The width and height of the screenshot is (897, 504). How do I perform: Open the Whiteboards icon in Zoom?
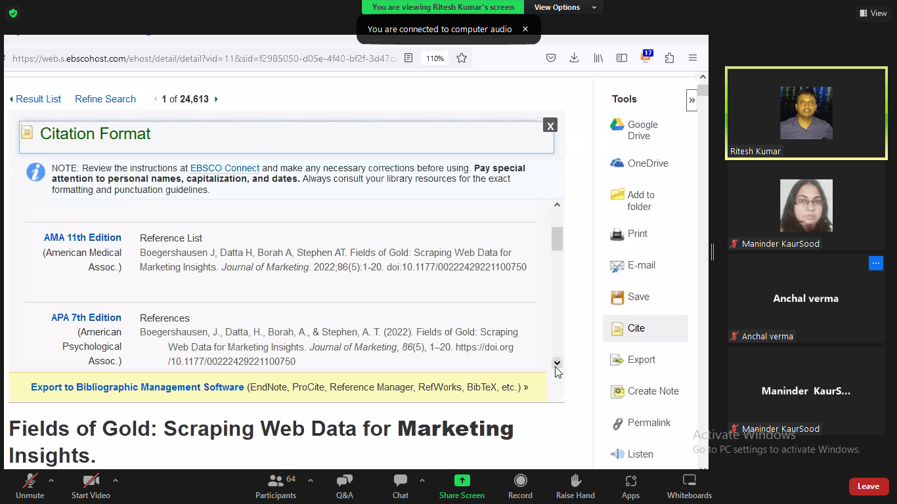pyautogui.click(x=689, y=481)
